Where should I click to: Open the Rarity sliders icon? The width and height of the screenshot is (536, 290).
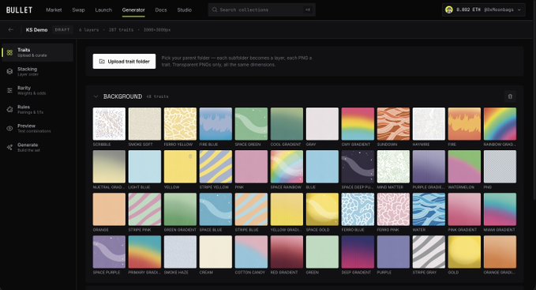click(9, 90)
